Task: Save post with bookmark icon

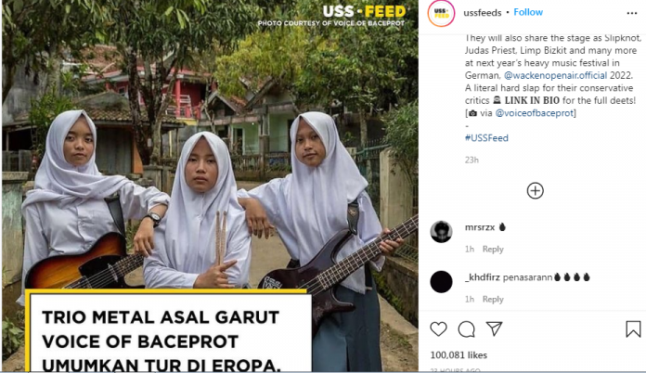Action: [633, 329]
